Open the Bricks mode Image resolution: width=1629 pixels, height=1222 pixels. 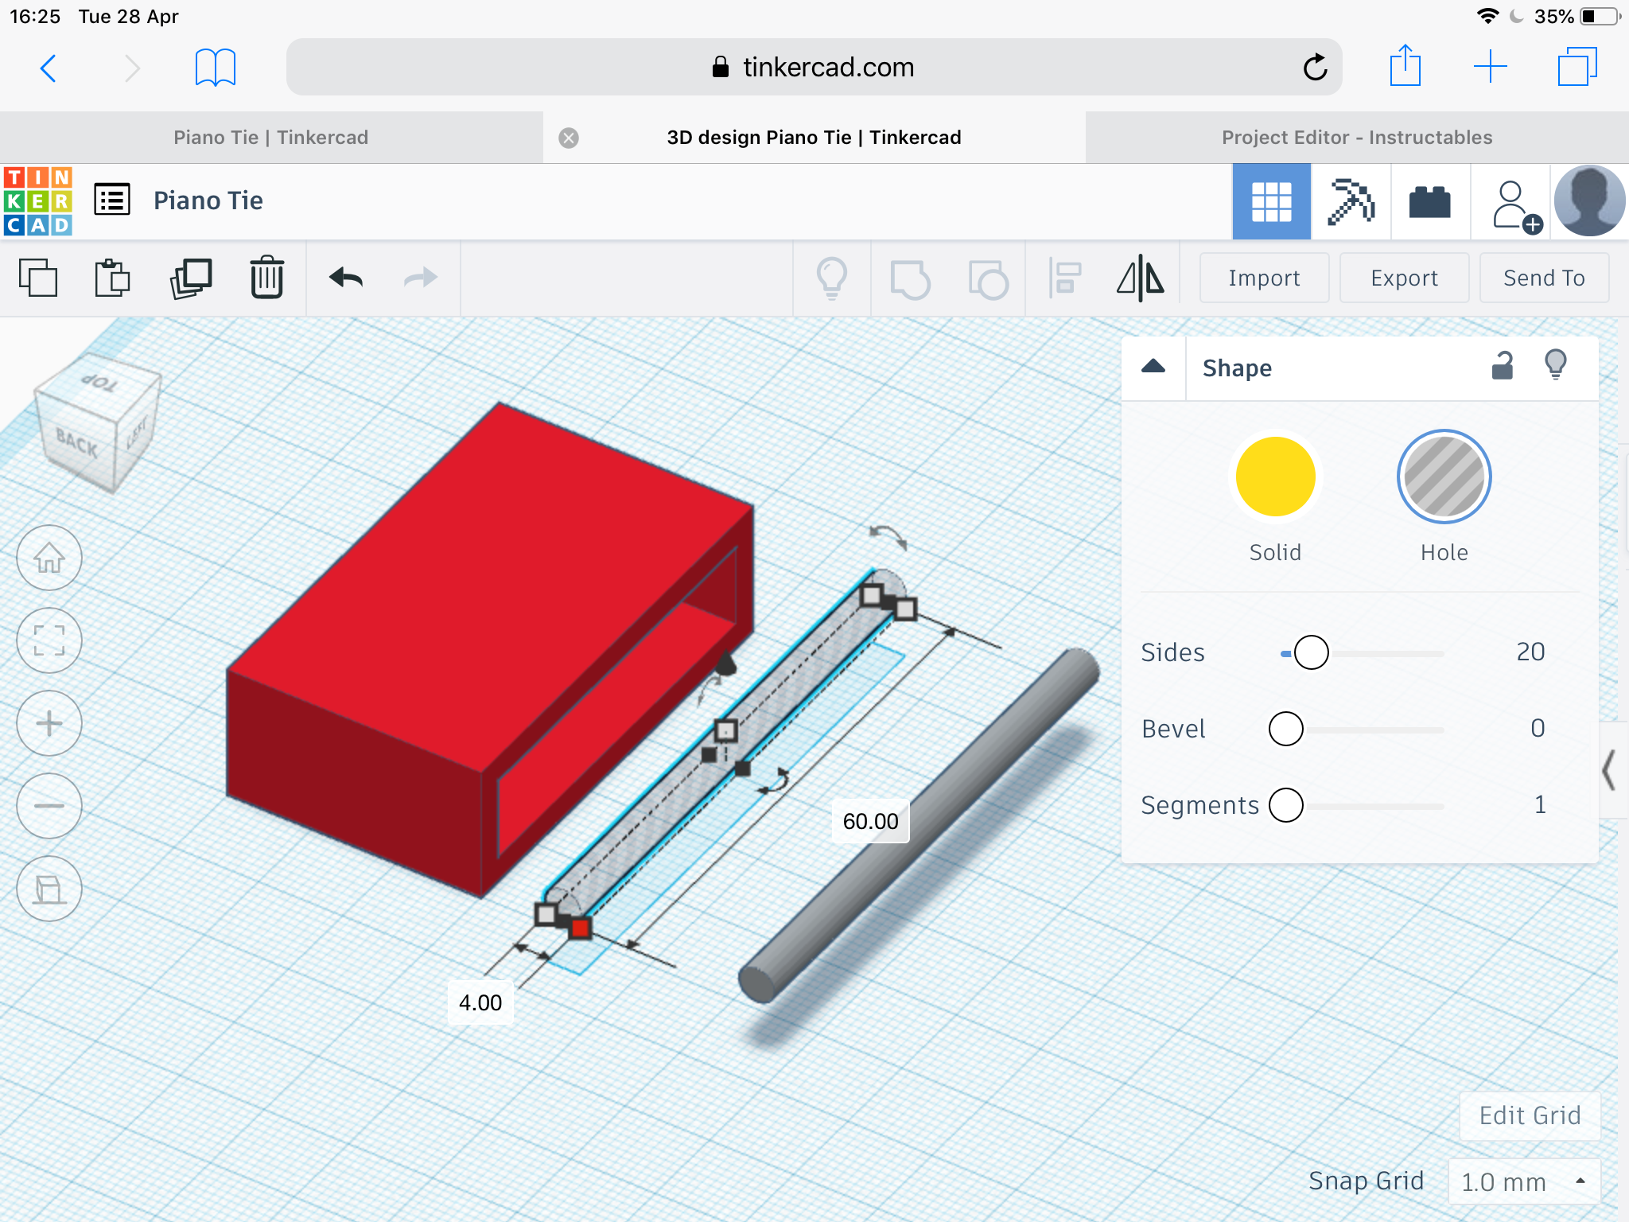(x=1430, y=201)
